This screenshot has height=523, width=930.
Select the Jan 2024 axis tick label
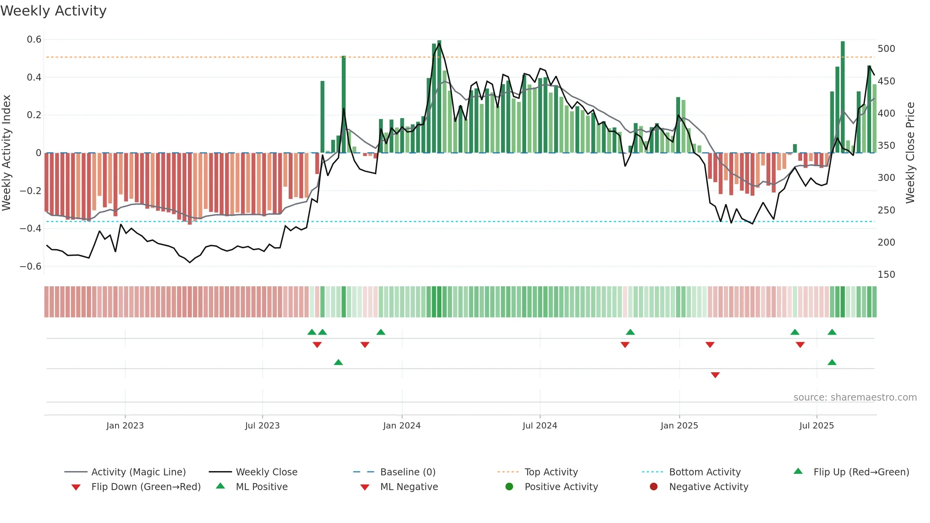click(x=402, y=426)
